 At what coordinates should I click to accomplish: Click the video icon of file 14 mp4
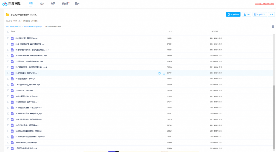pos(12,119)
